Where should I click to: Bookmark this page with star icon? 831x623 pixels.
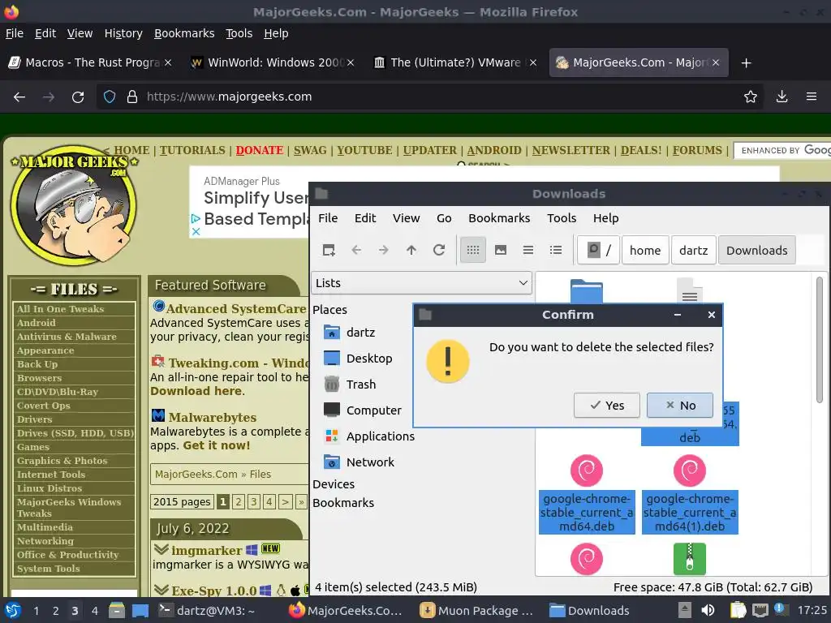[750, 97]
